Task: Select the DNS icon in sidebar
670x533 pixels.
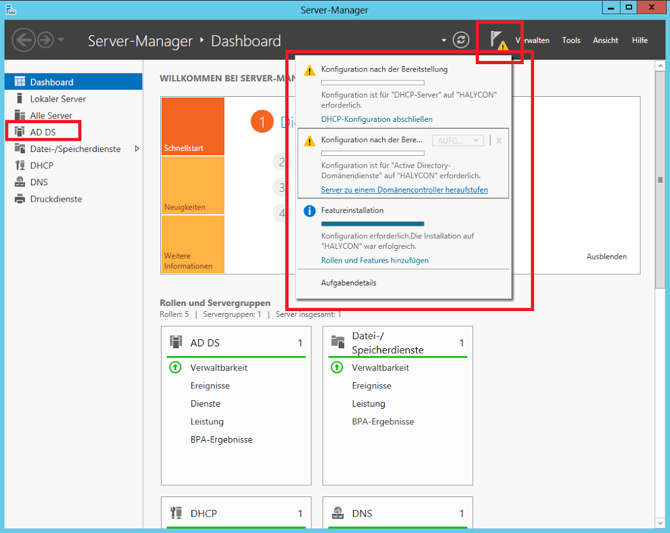Action: pos(19,182)
